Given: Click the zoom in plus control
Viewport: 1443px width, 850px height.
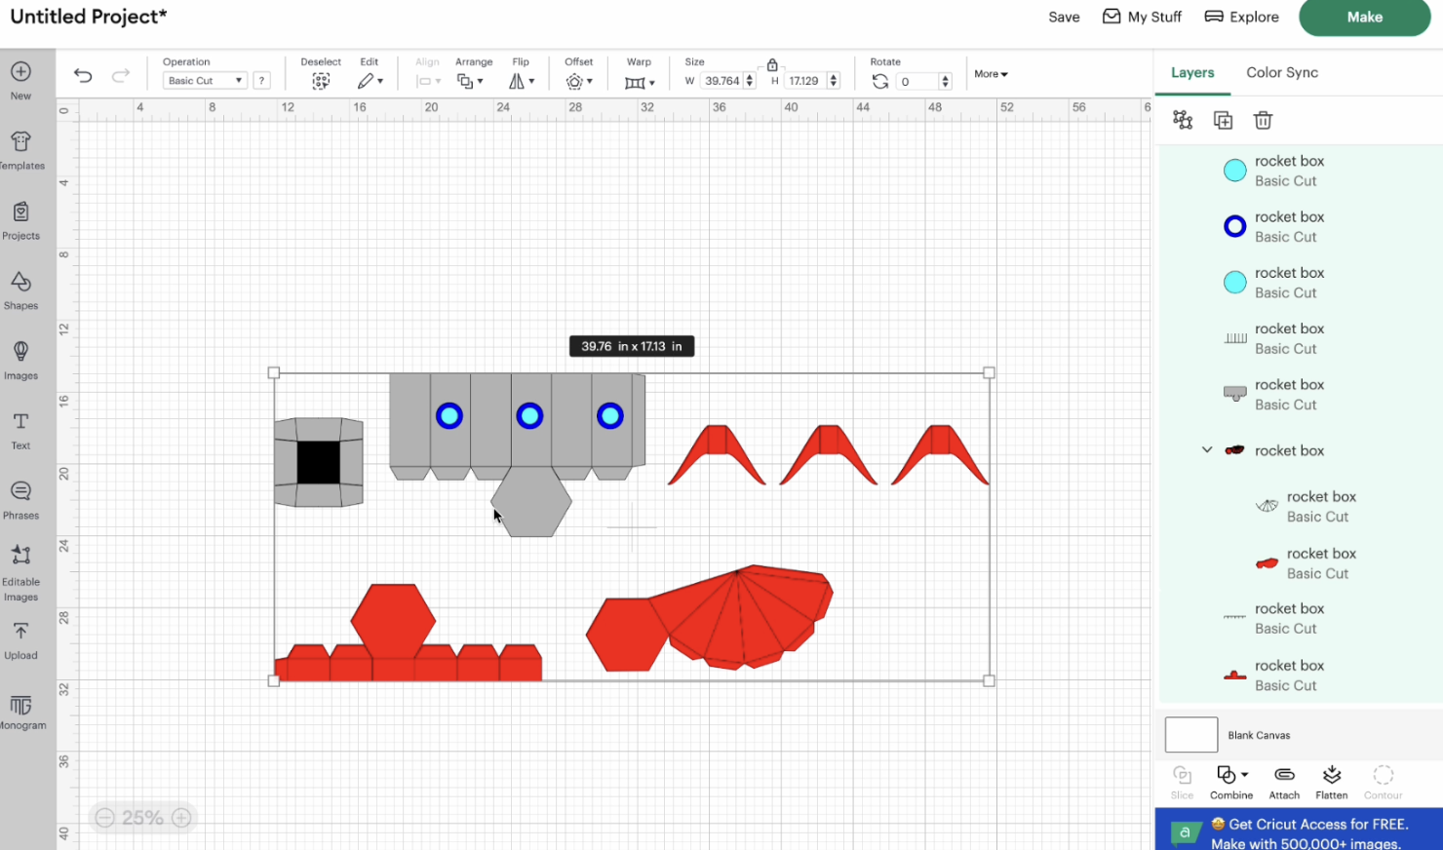Looking at the screenshot, I should tap(180, 818).
